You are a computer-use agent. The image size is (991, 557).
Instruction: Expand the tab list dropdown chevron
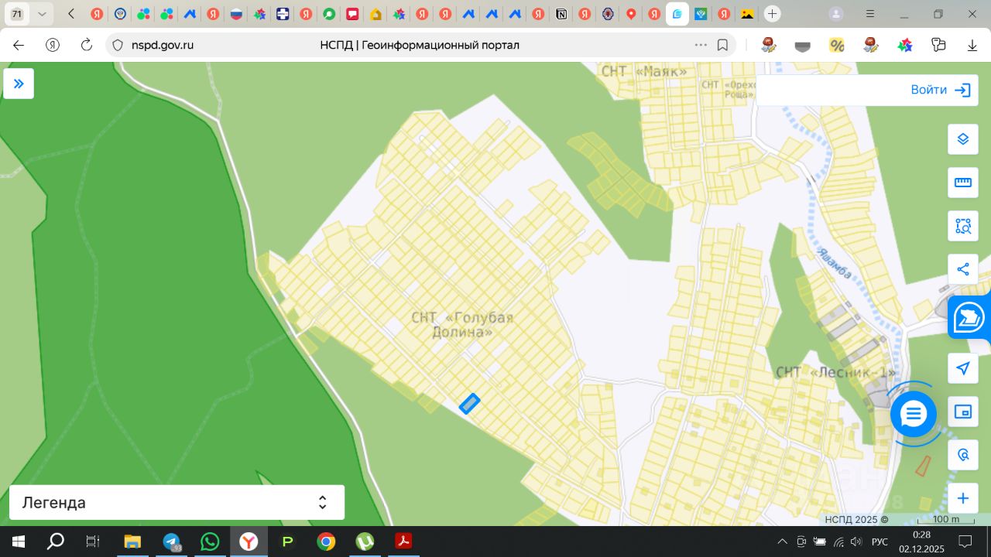point(42,14)
